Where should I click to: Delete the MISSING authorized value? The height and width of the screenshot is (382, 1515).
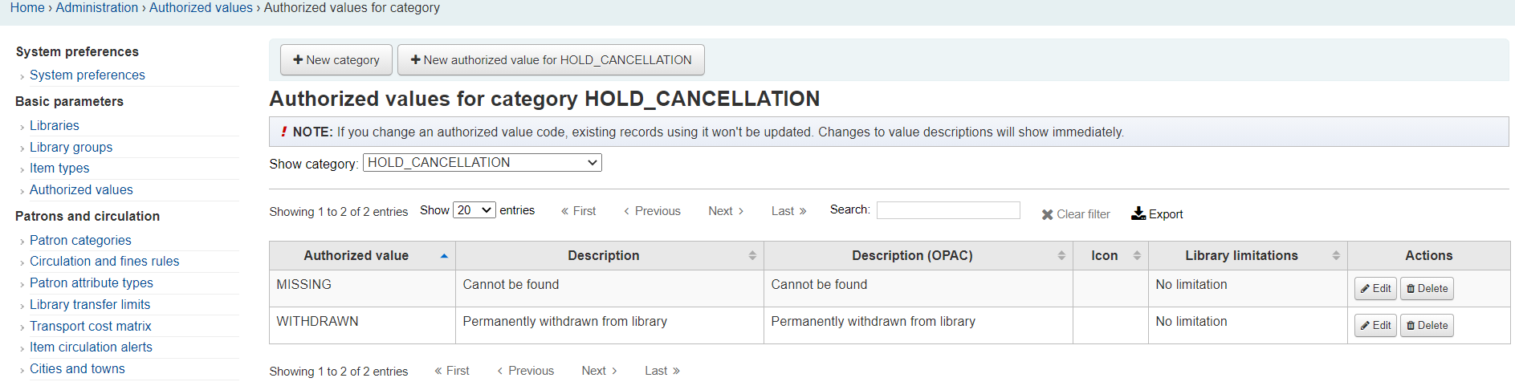tap(1427, 289)
